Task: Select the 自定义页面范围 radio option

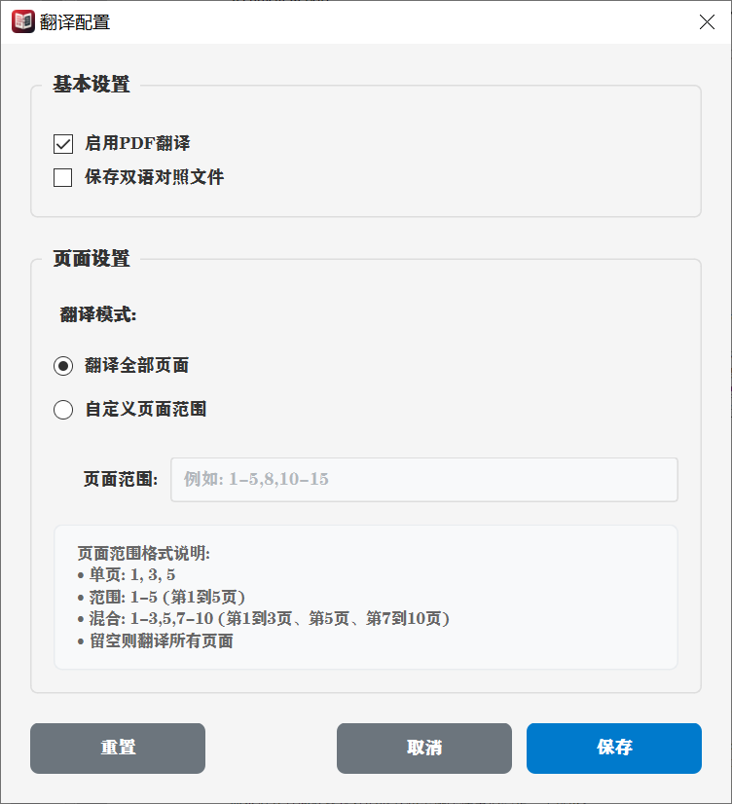Action: [x=63, y=410]
